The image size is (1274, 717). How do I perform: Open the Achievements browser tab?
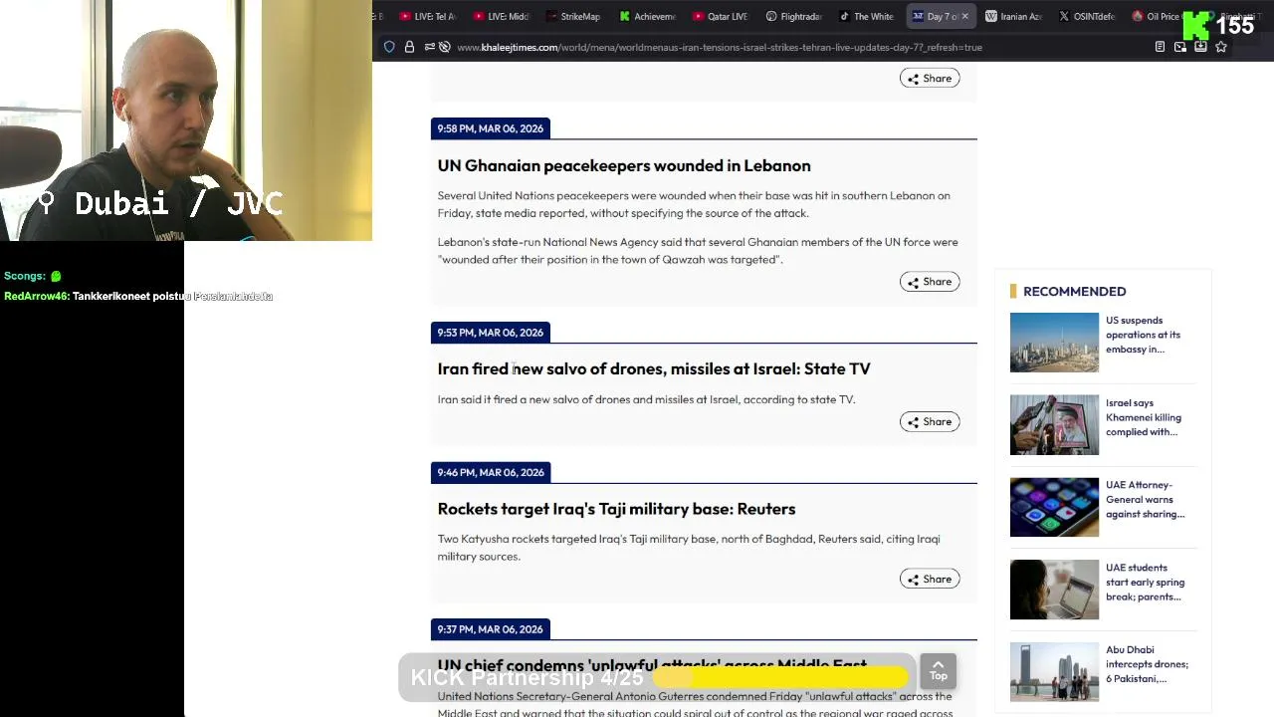(x=647, y=16)
